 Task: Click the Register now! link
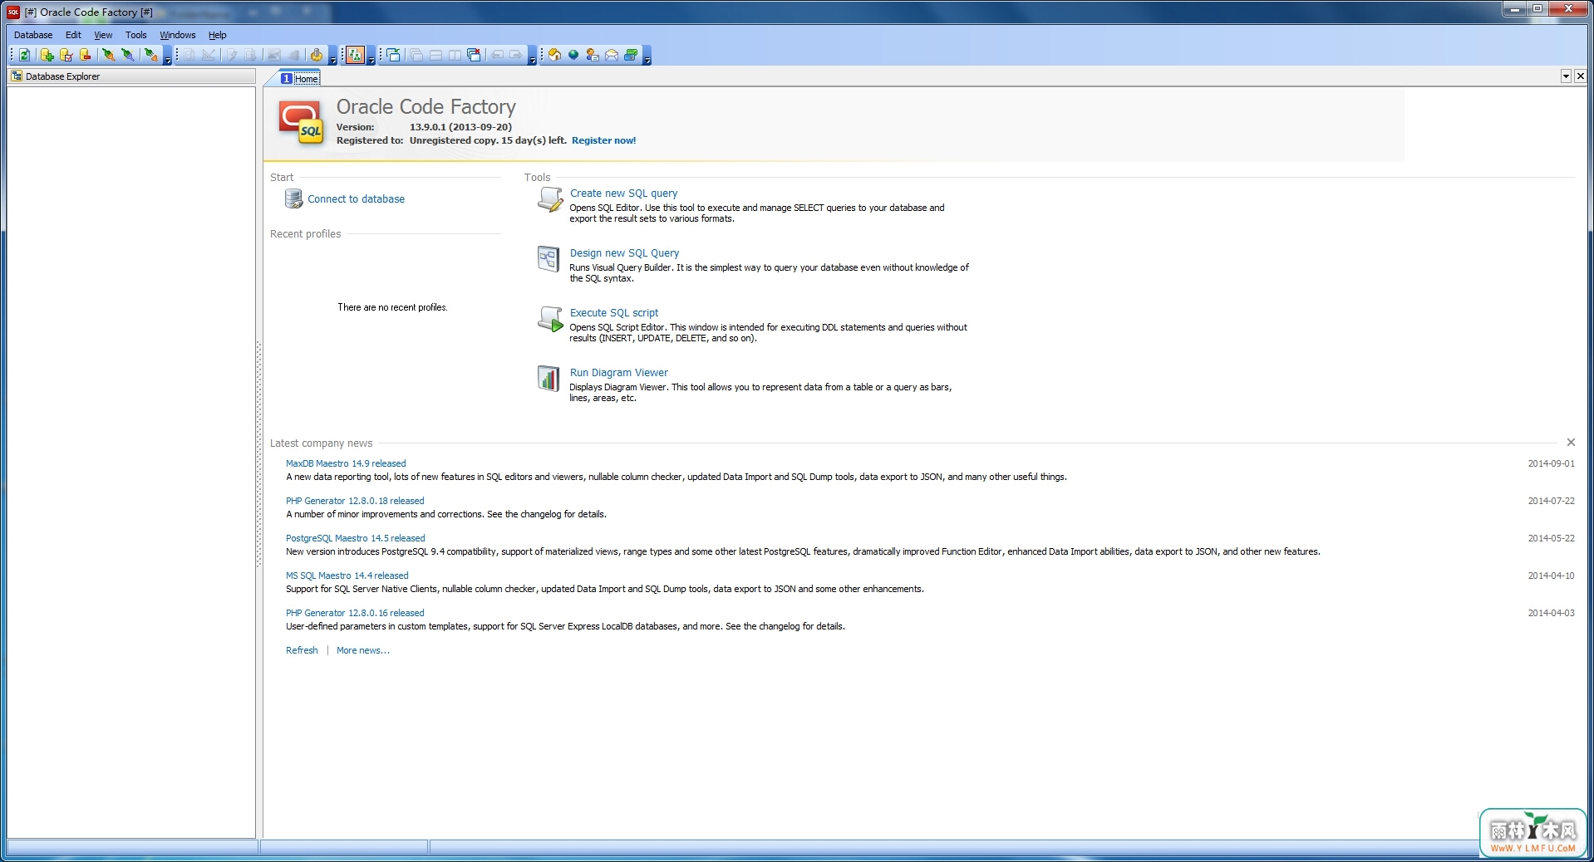[x=603, y=140]
